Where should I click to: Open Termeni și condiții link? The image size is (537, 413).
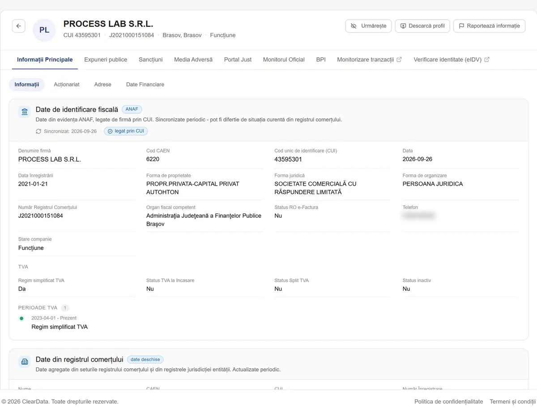(513, 401)
